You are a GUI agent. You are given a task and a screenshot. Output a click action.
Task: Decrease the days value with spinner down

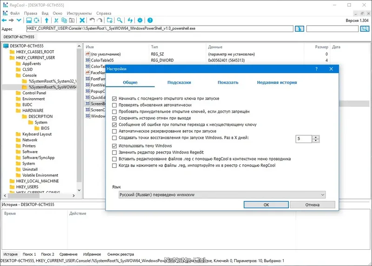(x=316, y=141)
